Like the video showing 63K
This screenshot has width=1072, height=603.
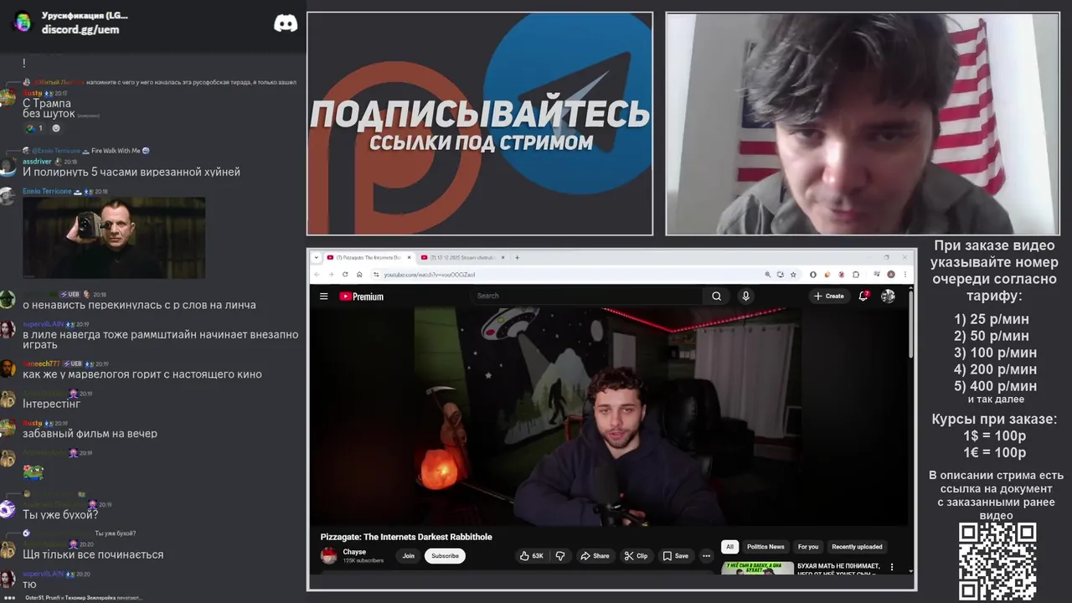coord(531,555)
